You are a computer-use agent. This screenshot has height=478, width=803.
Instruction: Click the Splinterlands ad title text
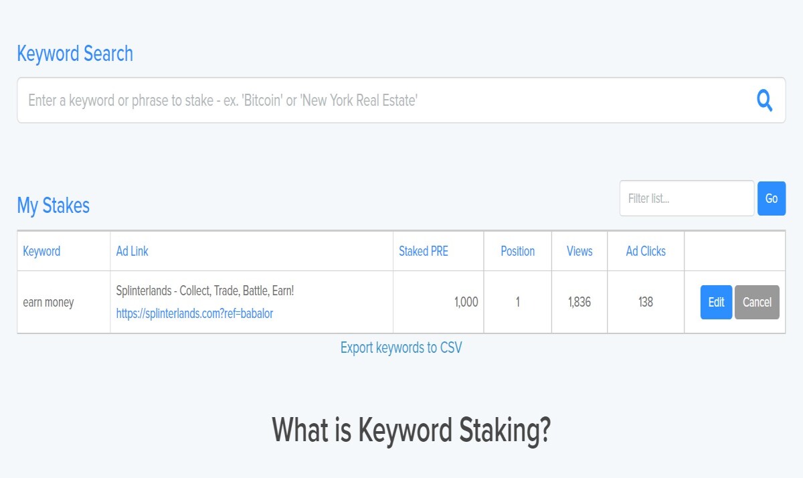[205, 291]
